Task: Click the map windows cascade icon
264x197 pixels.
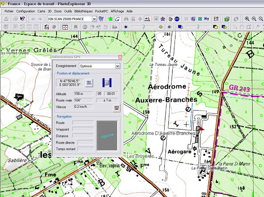Action: (x=101, y=19)
